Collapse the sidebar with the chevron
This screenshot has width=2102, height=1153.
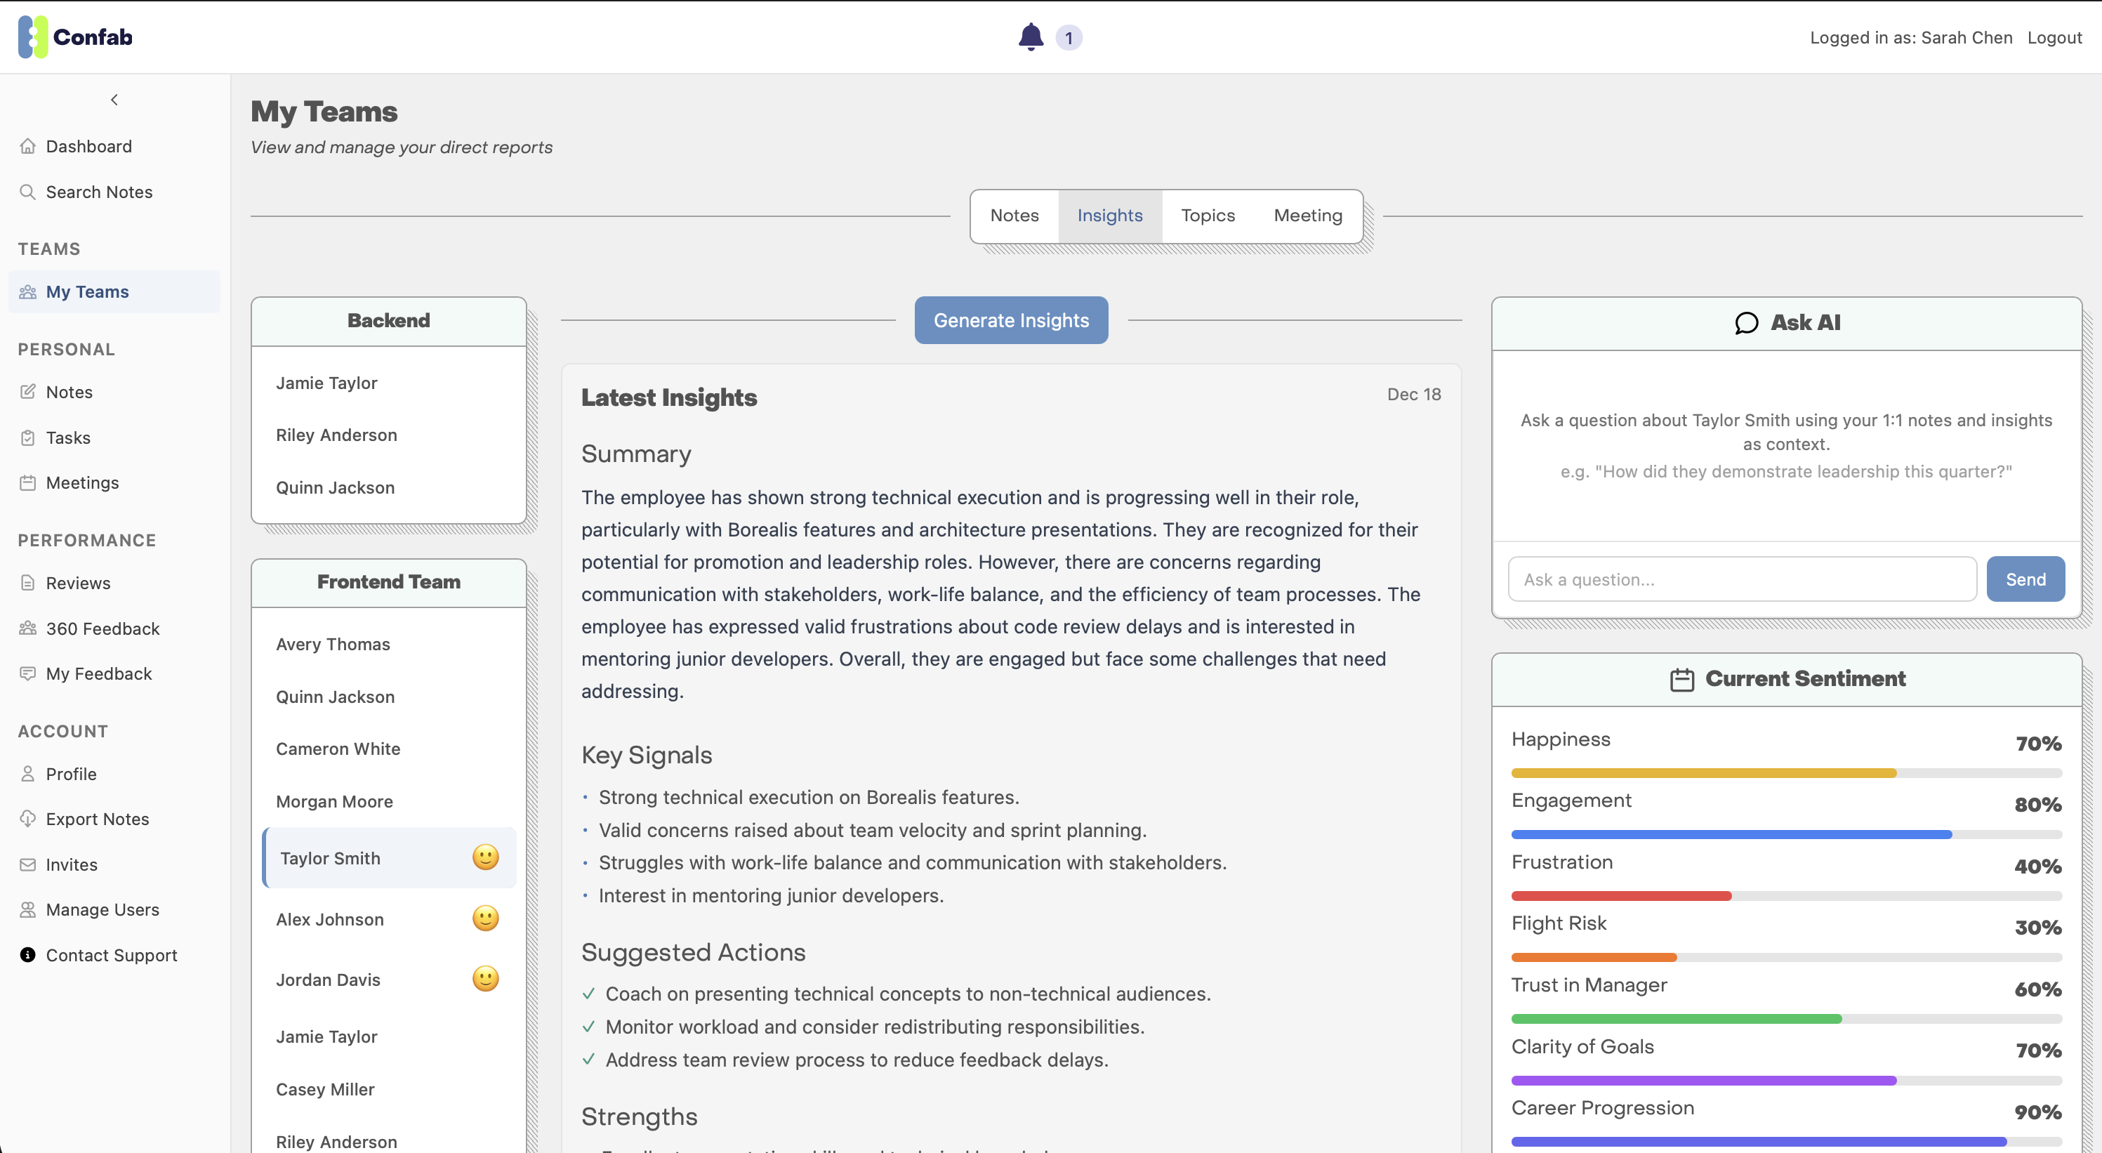click(114, 100)
